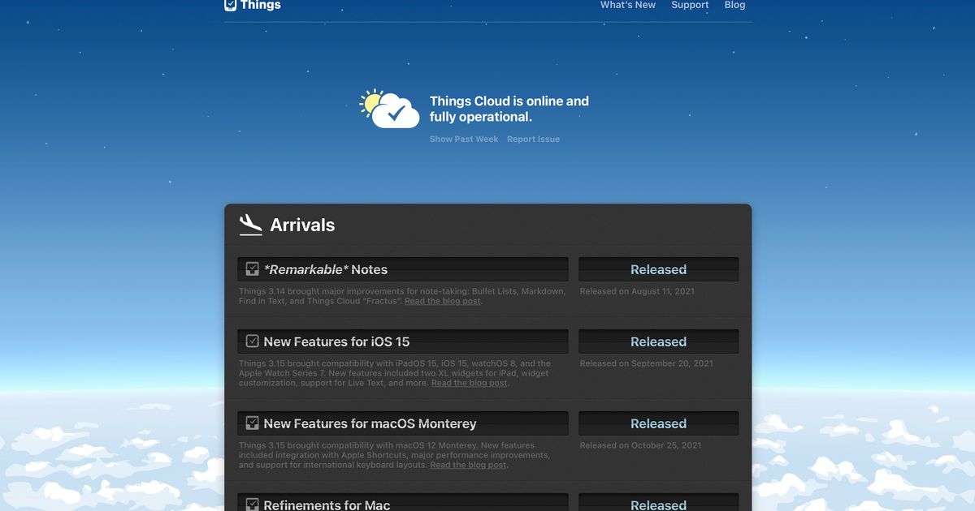The height and width of the screenshot is (511, 975).
Task: Select the Refinements for Mac title row
Action: 327,505
